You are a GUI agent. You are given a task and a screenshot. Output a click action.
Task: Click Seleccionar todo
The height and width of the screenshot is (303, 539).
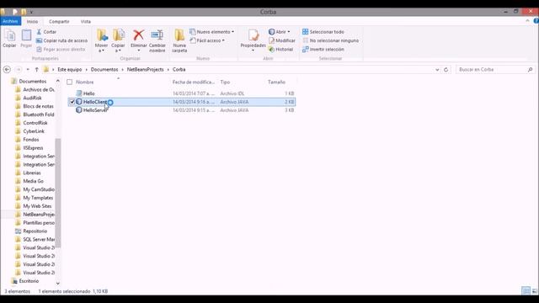tap(323, 32)
